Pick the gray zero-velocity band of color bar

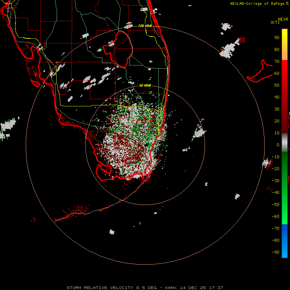(285, 143)
